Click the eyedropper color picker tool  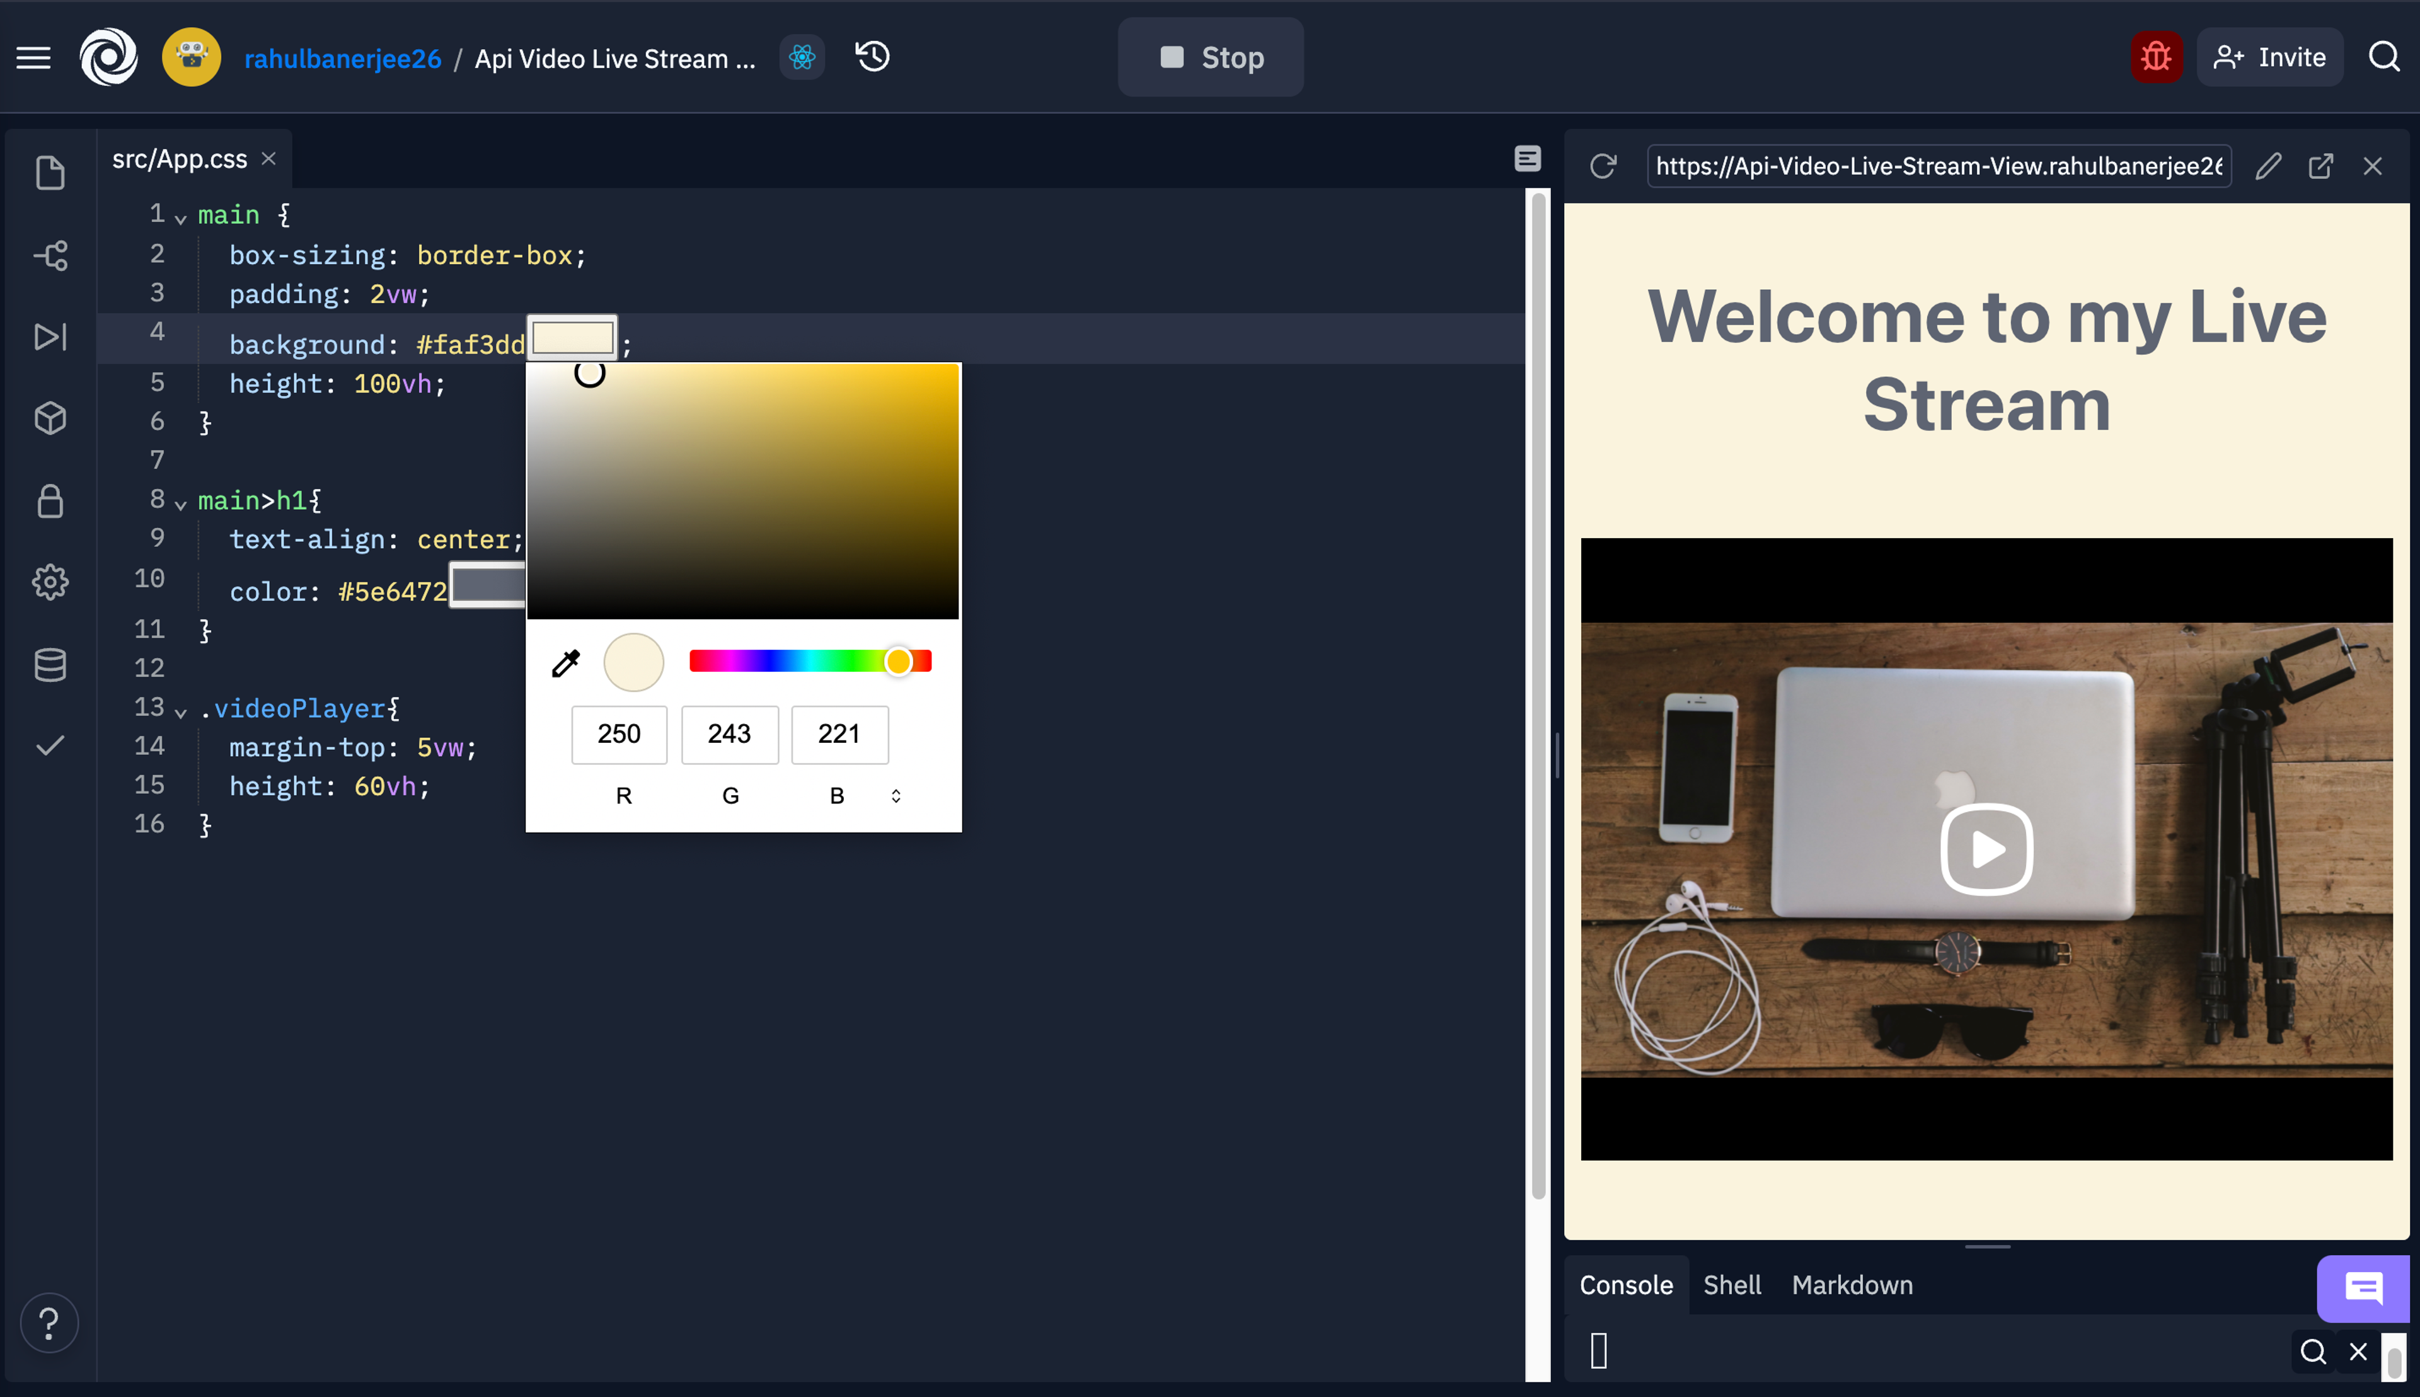[x=566, y=663]
